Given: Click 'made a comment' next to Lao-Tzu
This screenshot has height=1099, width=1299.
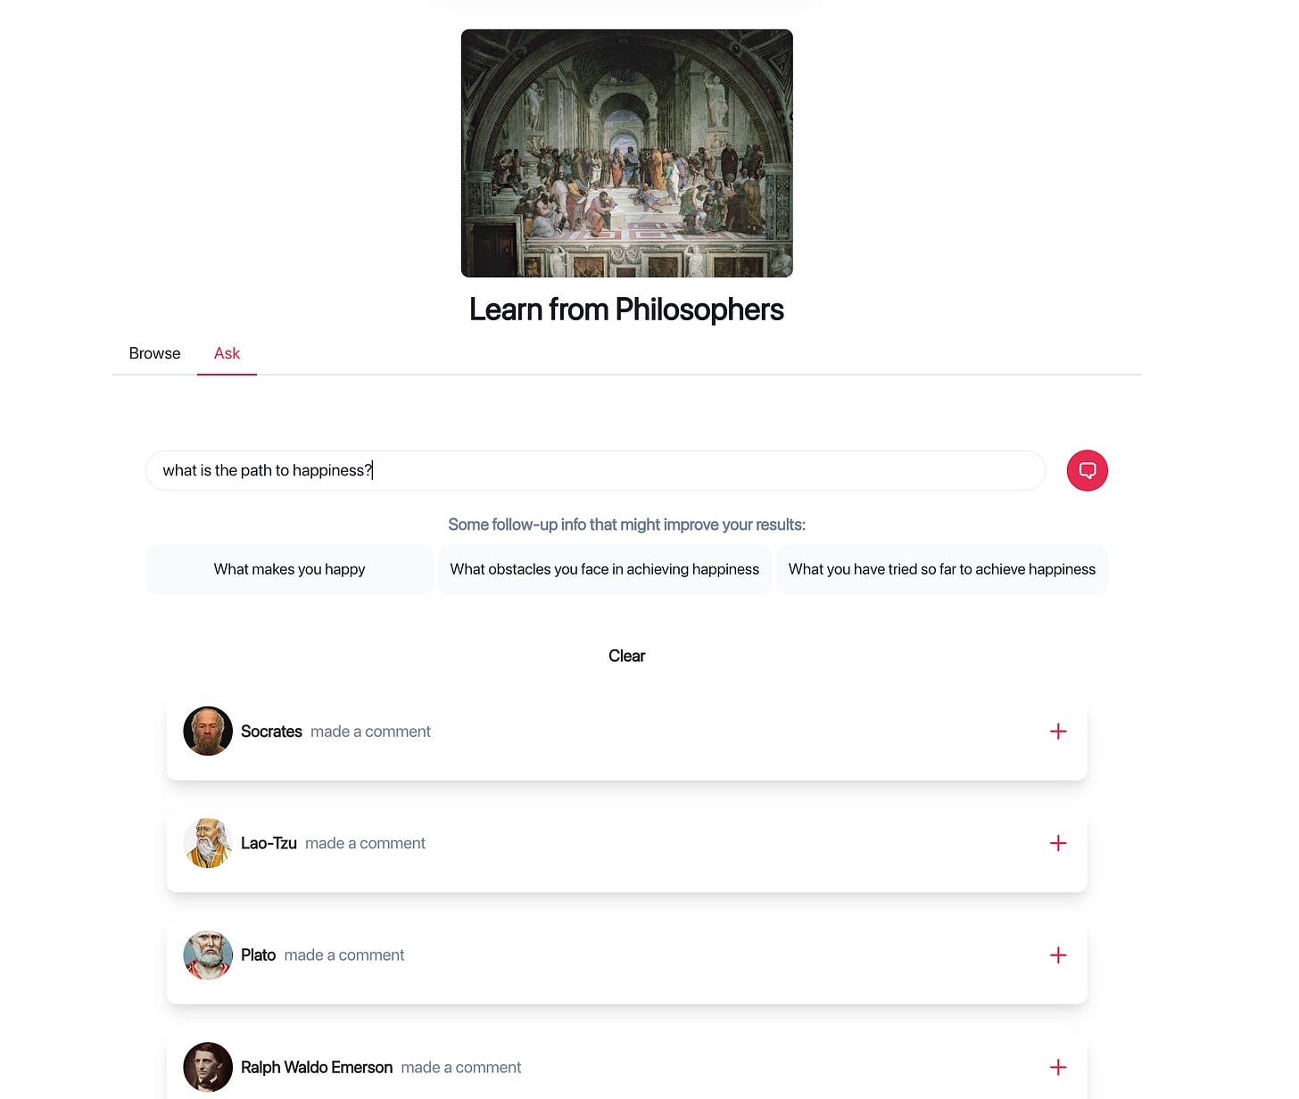Looking at the screenshot, I should tap(365, 843).
